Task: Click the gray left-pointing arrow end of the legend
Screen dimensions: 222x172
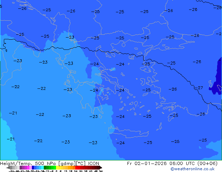Action: 8,167
